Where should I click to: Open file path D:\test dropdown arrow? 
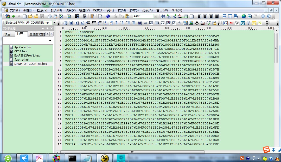tap(54, 23)
